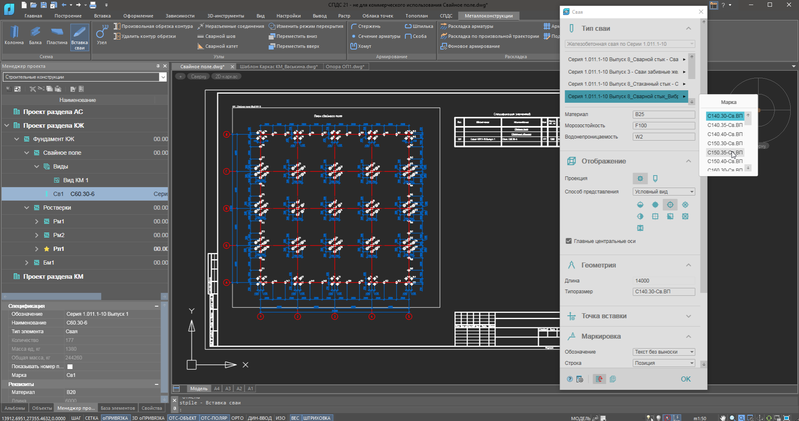Screen dimensions: 799x421
Task: Collapse Фундамент КЖ tree node
Action: tap(17, 139)
